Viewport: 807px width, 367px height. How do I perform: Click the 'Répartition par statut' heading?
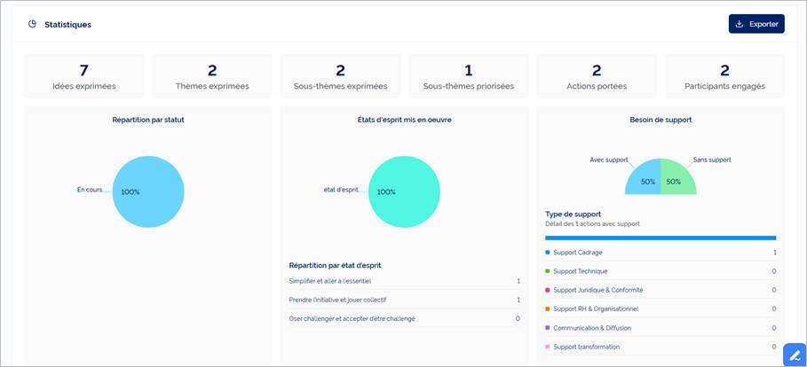pos(148,120)
